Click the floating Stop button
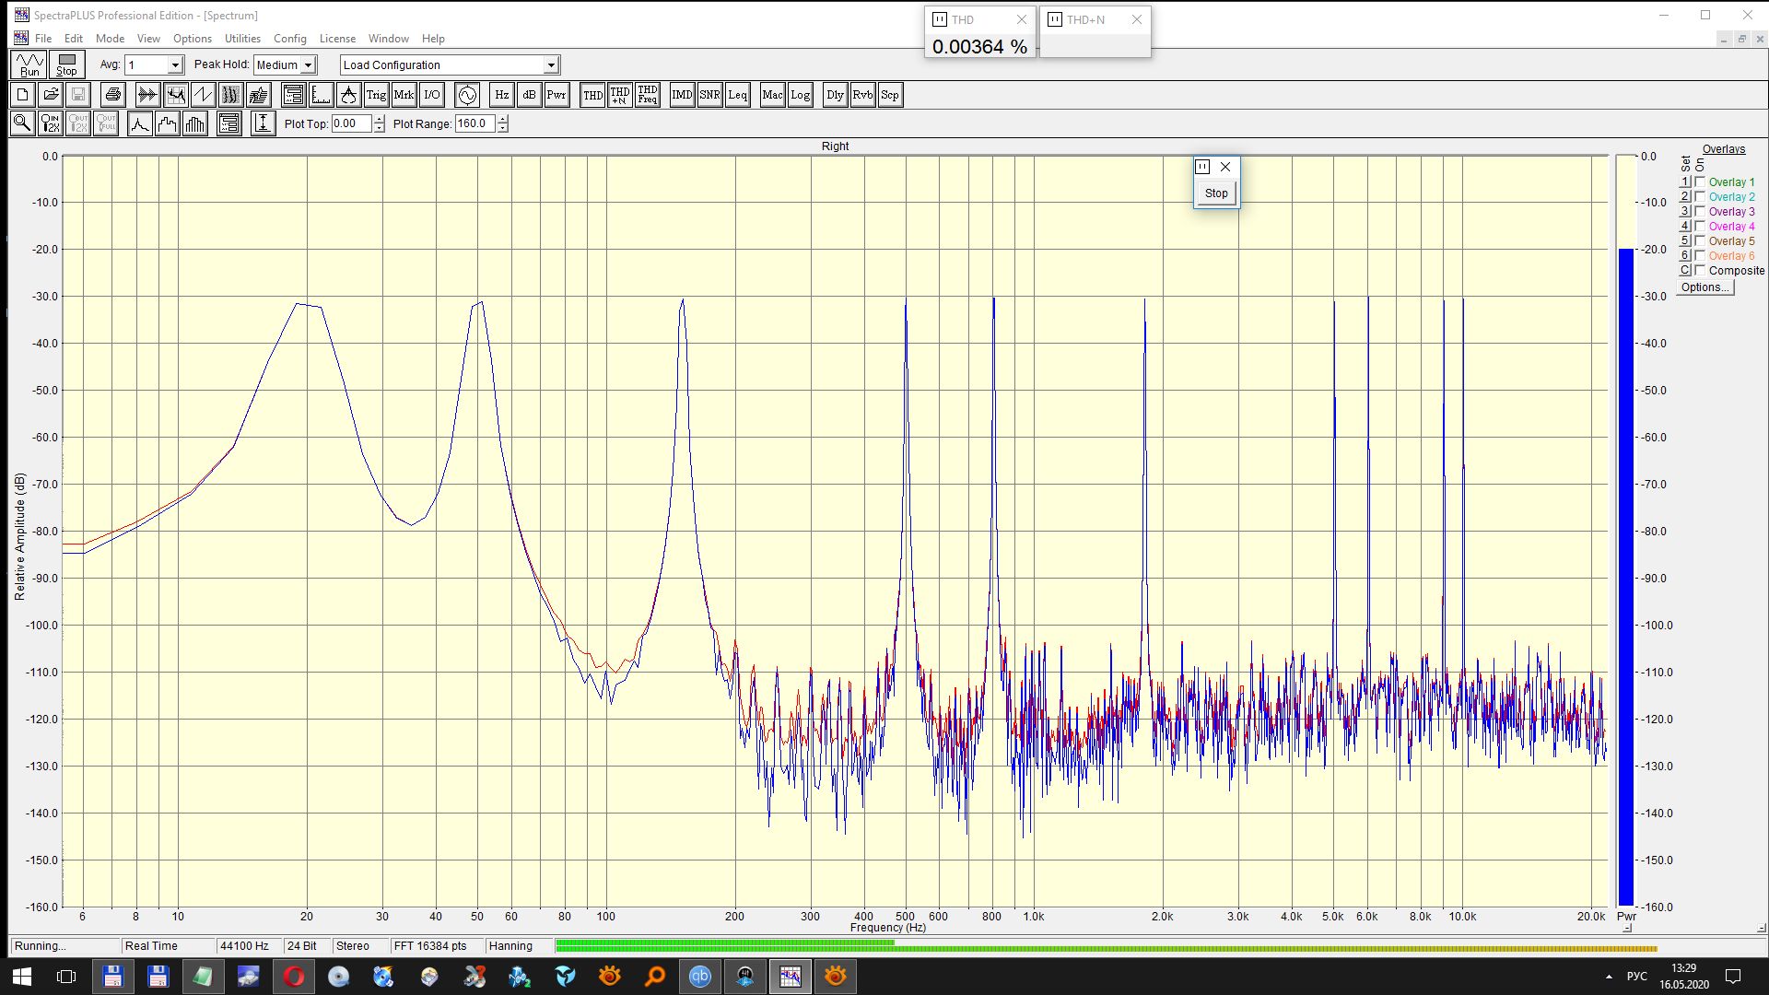The image size is (1769, 995). (1216, 193)
